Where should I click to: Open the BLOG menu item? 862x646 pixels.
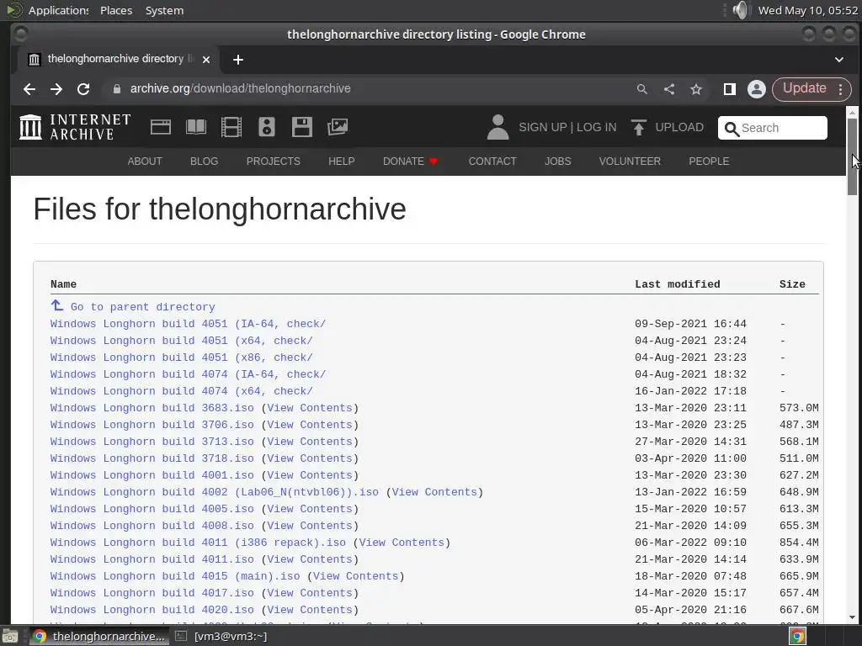pyautogui.click(x=204, y=161)
